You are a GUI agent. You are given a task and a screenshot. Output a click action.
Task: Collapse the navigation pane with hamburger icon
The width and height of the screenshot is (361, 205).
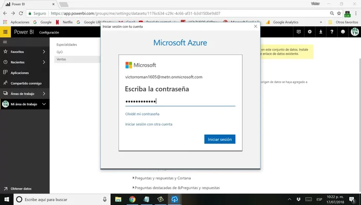5,42
